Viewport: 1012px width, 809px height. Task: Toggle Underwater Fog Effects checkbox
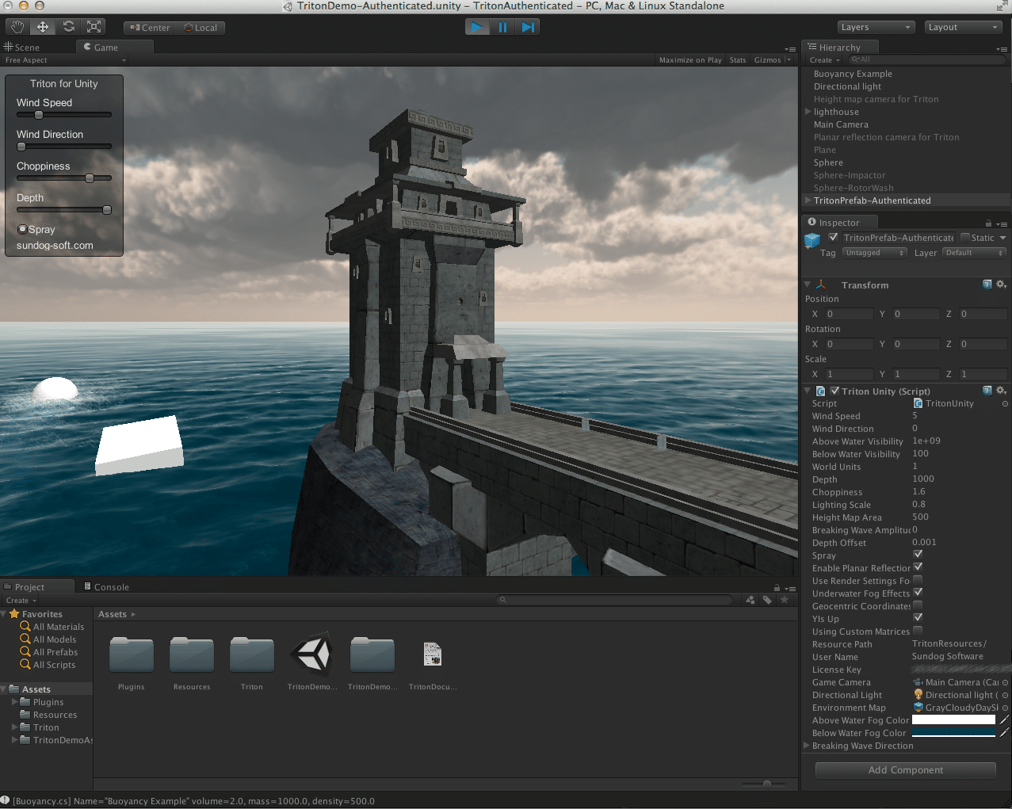pyautogui.click(x=918, y=593)
